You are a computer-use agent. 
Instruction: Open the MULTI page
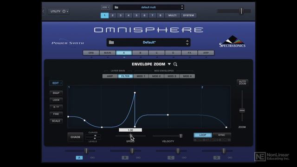pos(172,15)
